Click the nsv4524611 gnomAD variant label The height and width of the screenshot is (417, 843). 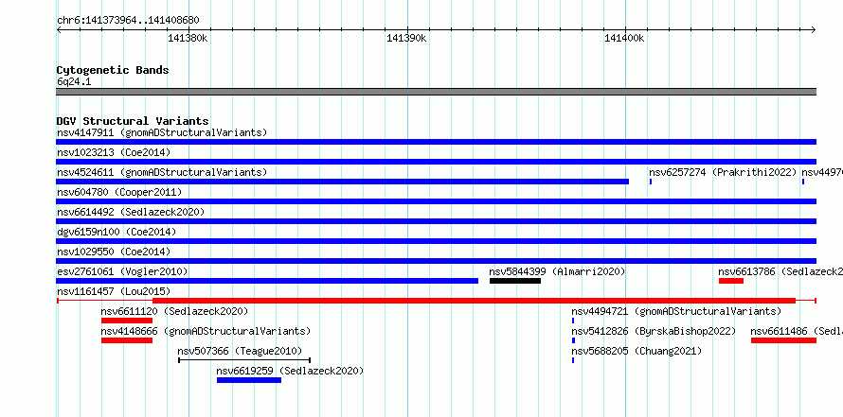(x=162, y=172)
